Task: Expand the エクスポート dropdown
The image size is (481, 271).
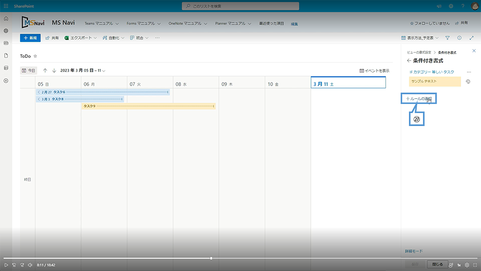Action: pyautogui.click(x=81, y=38)
